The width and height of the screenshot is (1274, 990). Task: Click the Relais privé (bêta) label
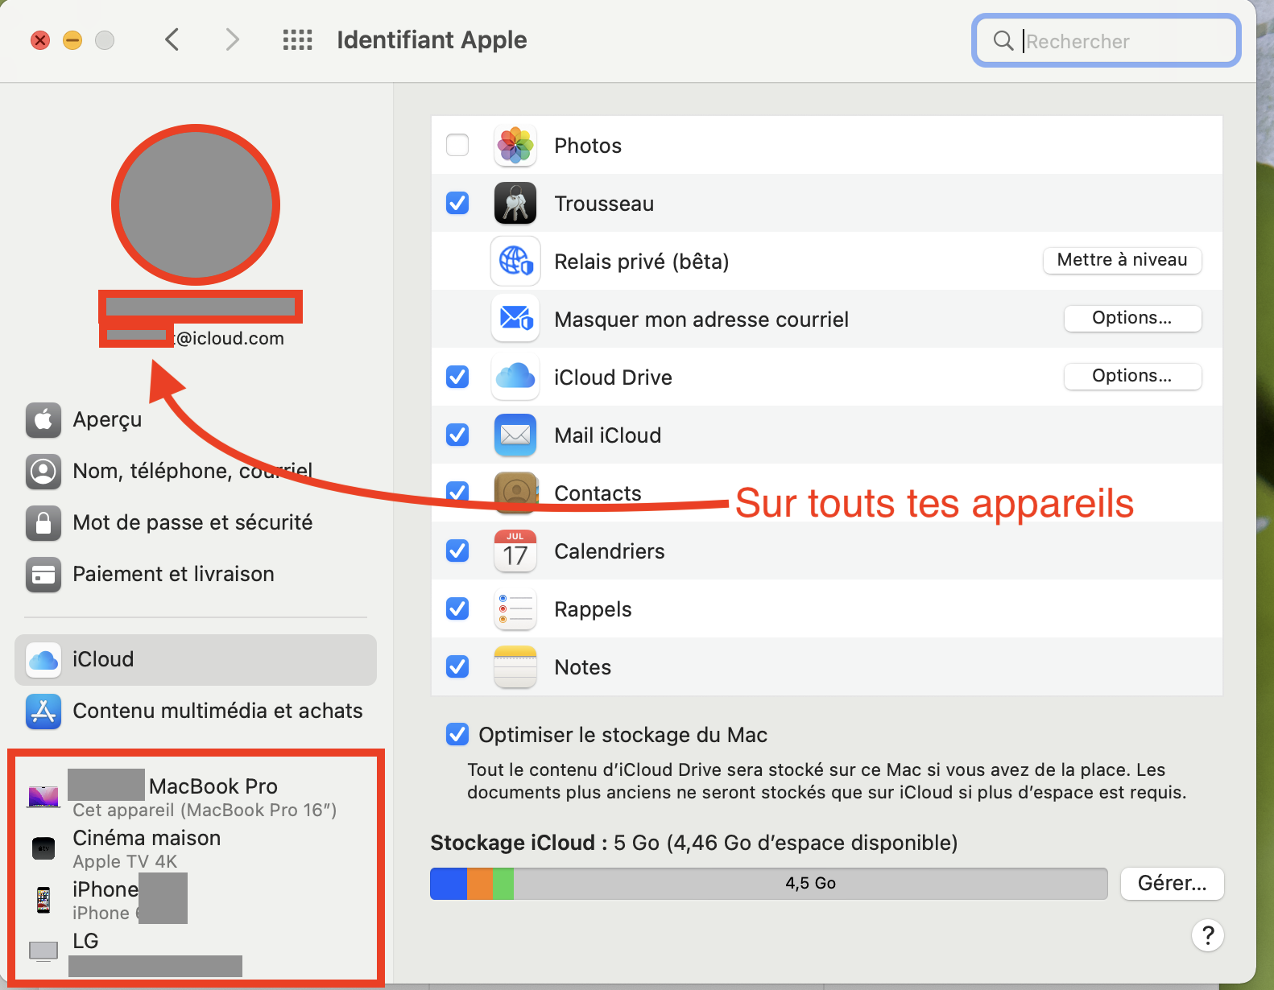642,262
